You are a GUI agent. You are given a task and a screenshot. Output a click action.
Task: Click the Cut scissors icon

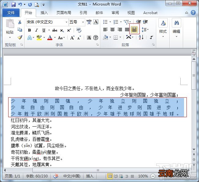tap(20, 22)
